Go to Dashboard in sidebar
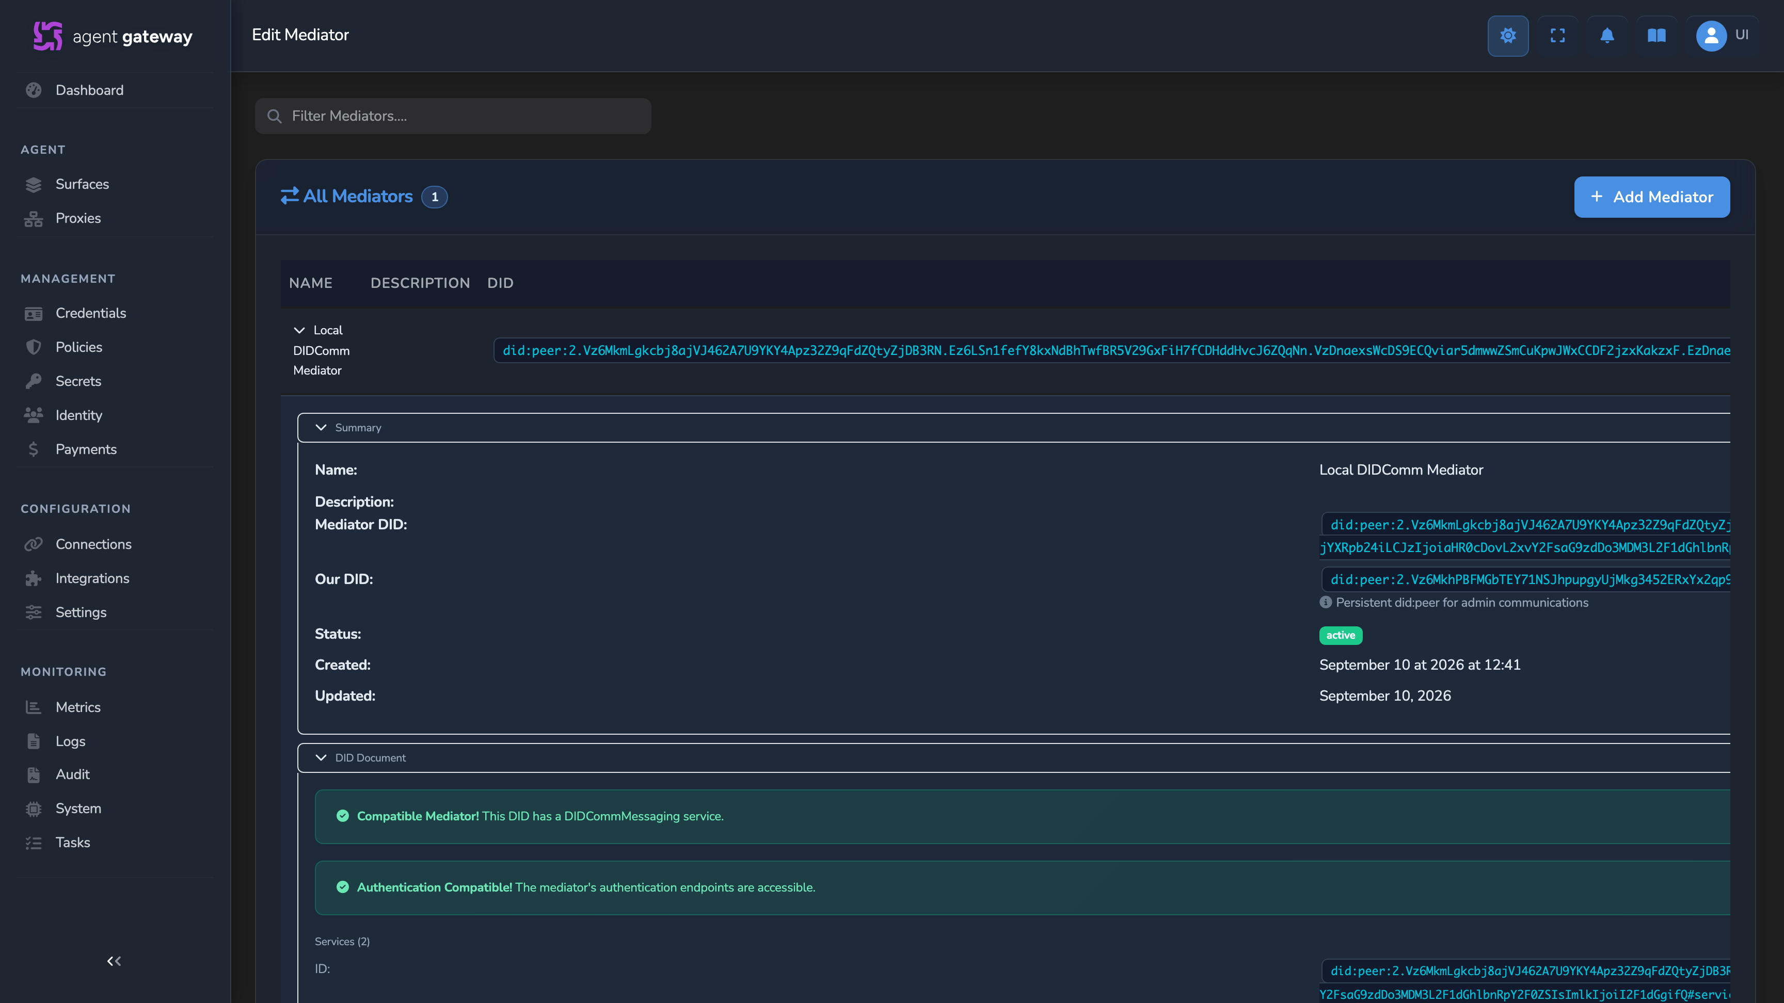The height and width of the screenshot is (1003, 1784). 89,91
